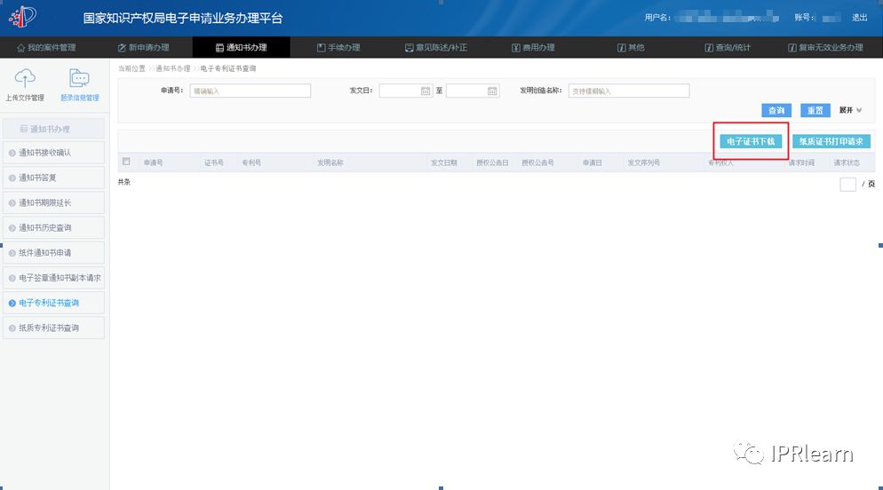Go to the 我的案件管理 home tab
The image size is (883, 490).
coord(46,48)
